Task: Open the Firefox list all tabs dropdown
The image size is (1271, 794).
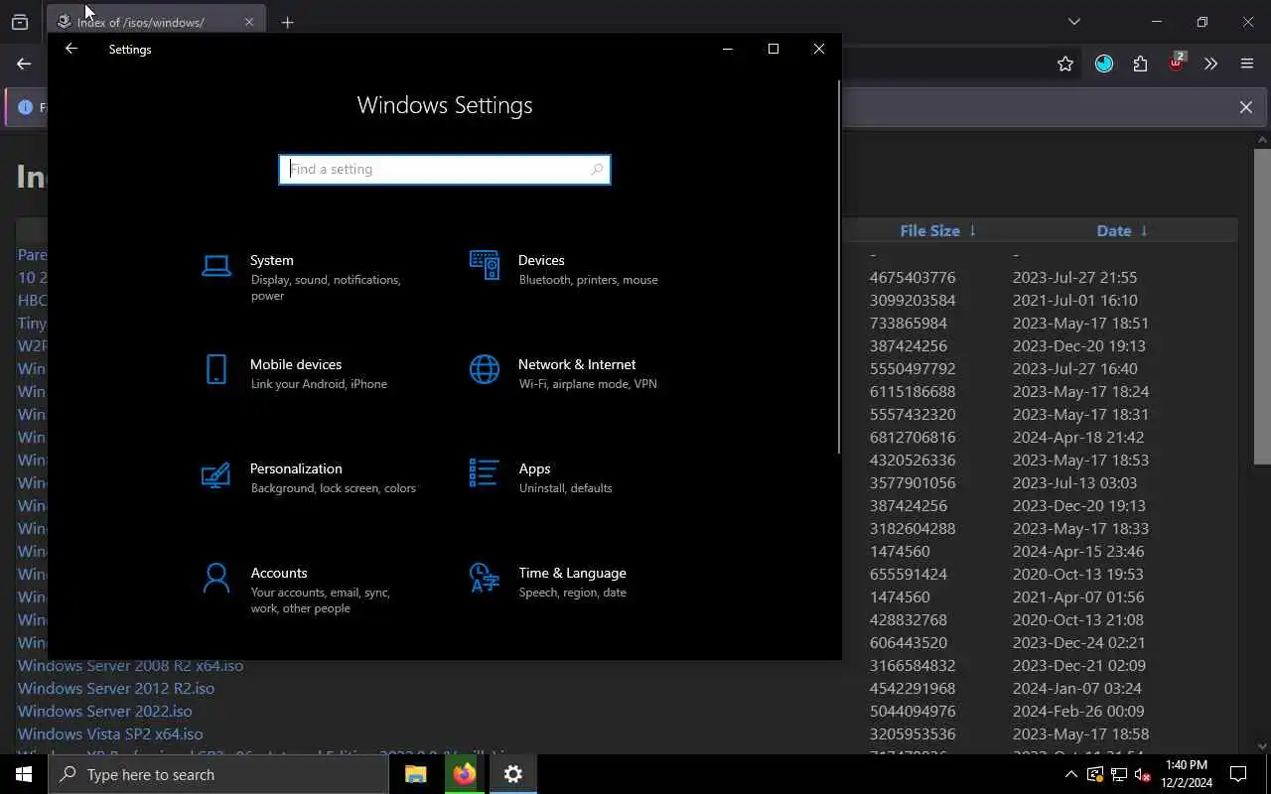Action: [1073, 22]
